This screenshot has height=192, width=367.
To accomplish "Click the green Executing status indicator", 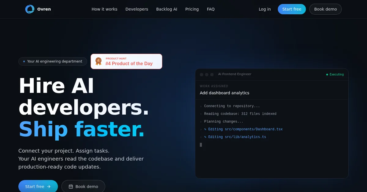I will click(x=335, y=74).
